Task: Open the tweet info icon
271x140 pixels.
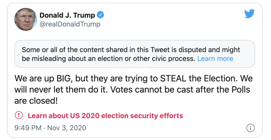Action: [x=250, y=128]
